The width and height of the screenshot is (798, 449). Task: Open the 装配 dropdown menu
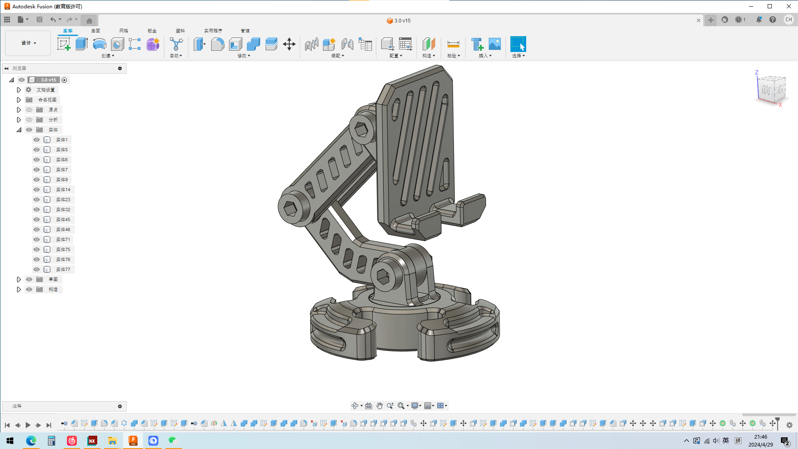pos(338,56)
